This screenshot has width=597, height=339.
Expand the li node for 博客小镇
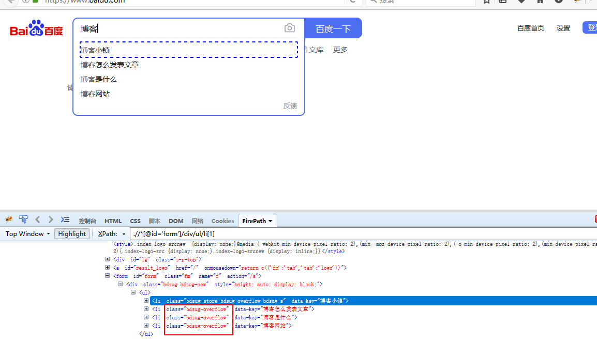click(x=146, y=301)
